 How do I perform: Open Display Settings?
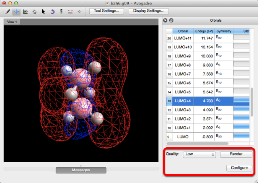click(149, 11)
